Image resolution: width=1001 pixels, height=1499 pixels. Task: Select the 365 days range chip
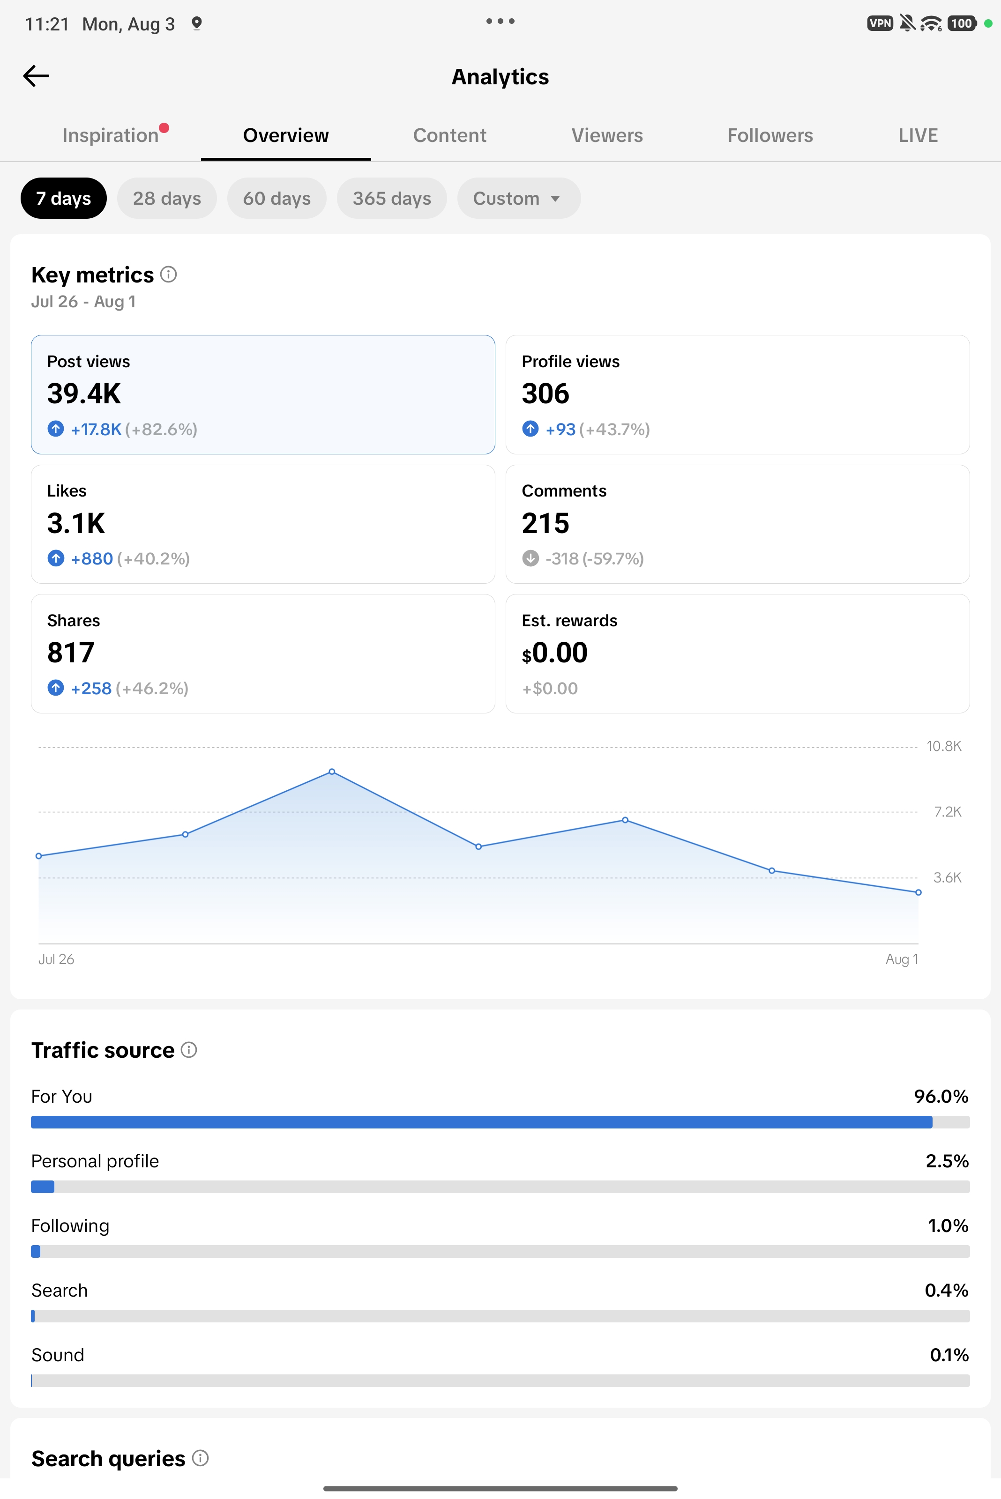[x=392, y=199]
